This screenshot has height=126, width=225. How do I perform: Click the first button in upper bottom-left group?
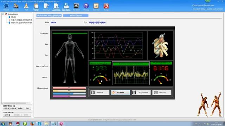click(x=6, y=108)
